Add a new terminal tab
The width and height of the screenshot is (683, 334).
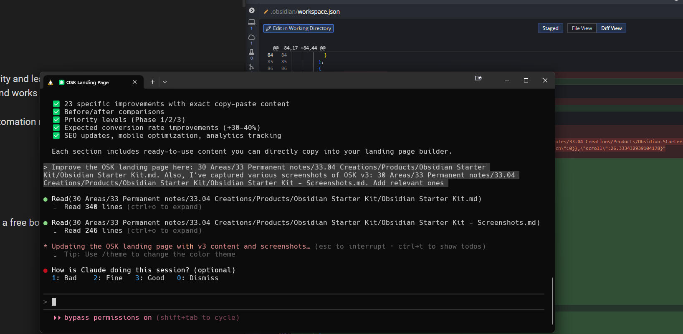152,82
